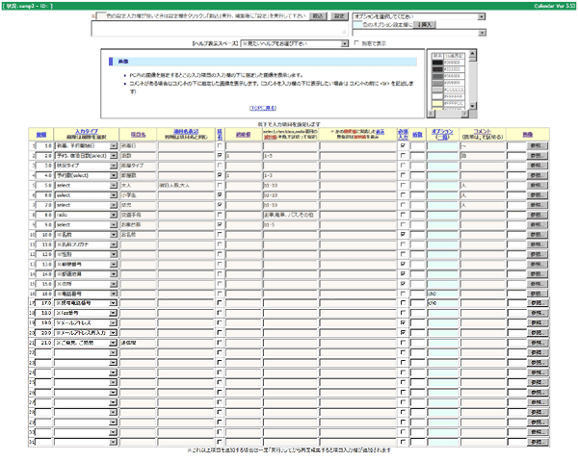Toggle the left checkbox in row 2
This screenshot has height=462, width=578.
point(220,156)
